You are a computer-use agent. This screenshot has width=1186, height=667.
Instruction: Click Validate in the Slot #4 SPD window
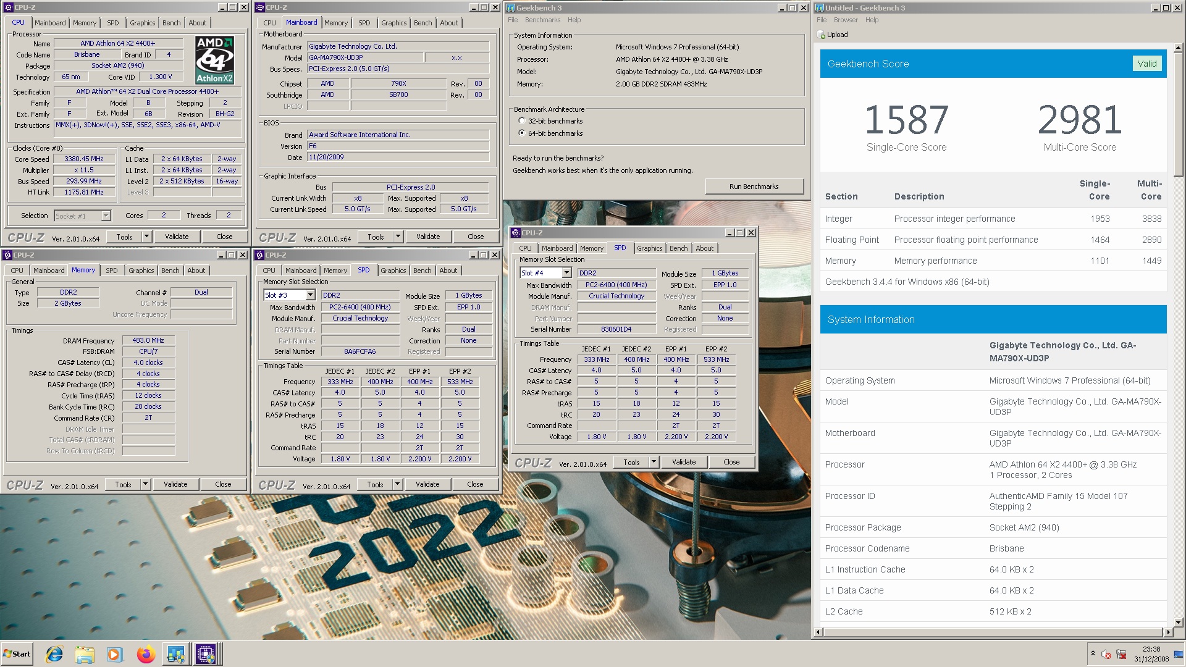(684, 462)
